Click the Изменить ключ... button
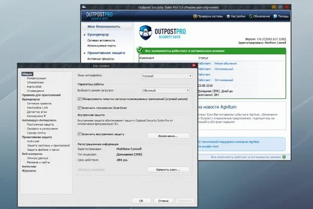This screenshot has width=313, height=209. click(168, 169)
